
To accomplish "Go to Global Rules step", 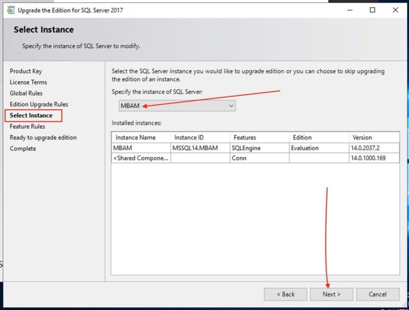I will (x=26, y=93).
